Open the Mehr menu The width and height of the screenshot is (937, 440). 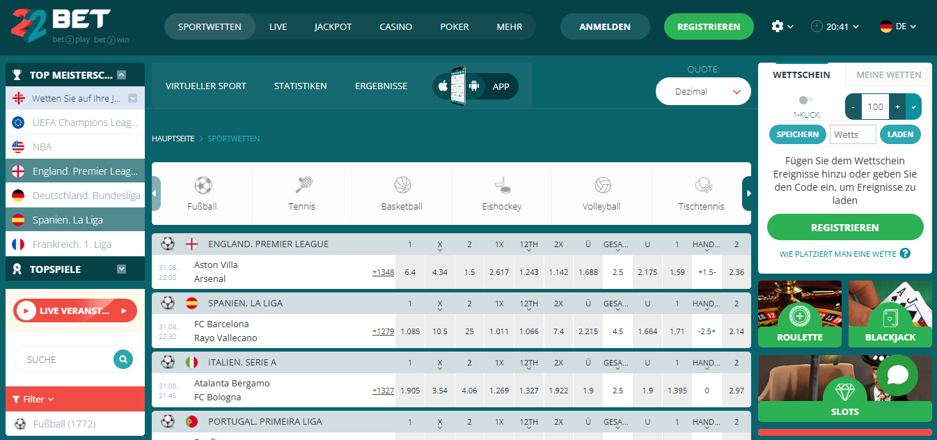pos(510,26)
